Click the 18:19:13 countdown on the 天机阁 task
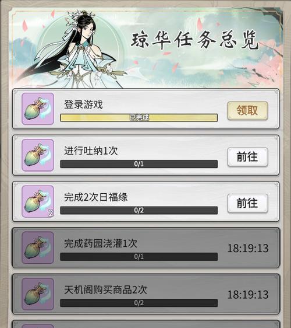The height and width of the screenshot is (328, 291). [248, 295]
